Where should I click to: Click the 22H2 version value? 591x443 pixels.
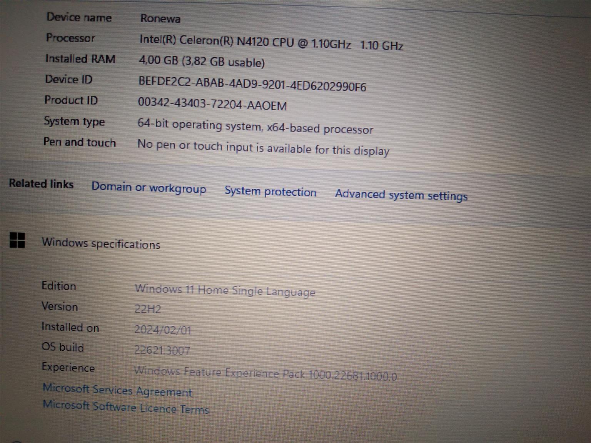(x=148, y=309)
